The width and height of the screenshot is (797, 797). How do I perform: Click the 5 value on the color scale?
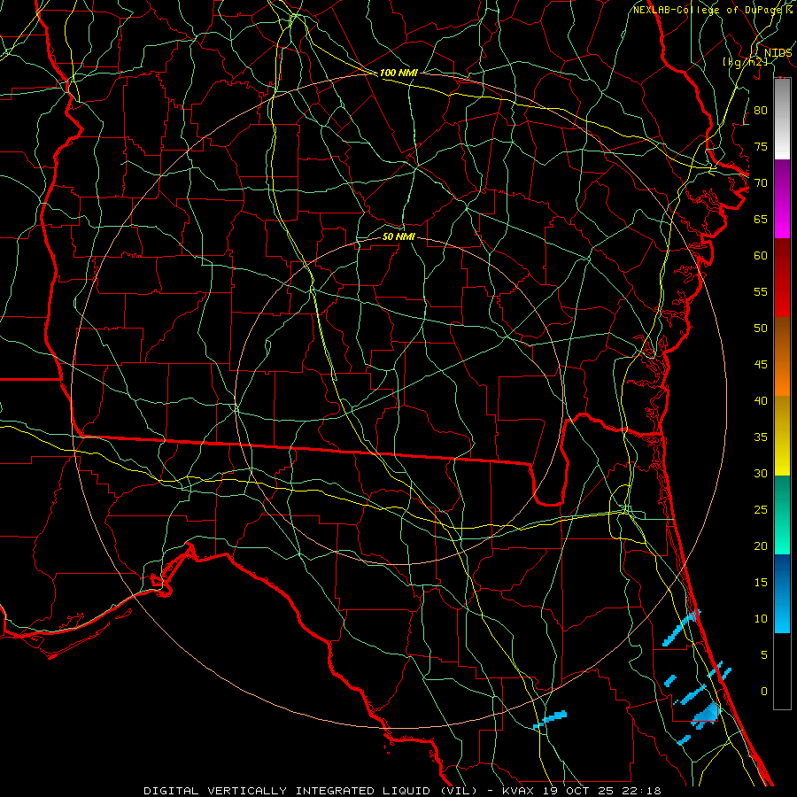(x=764, y=654)
